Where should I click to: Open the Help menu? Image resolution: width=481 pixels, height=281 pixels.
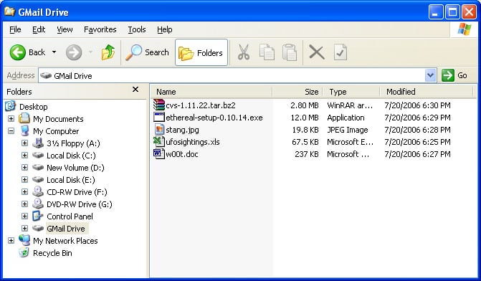click(x=164, y=29)
